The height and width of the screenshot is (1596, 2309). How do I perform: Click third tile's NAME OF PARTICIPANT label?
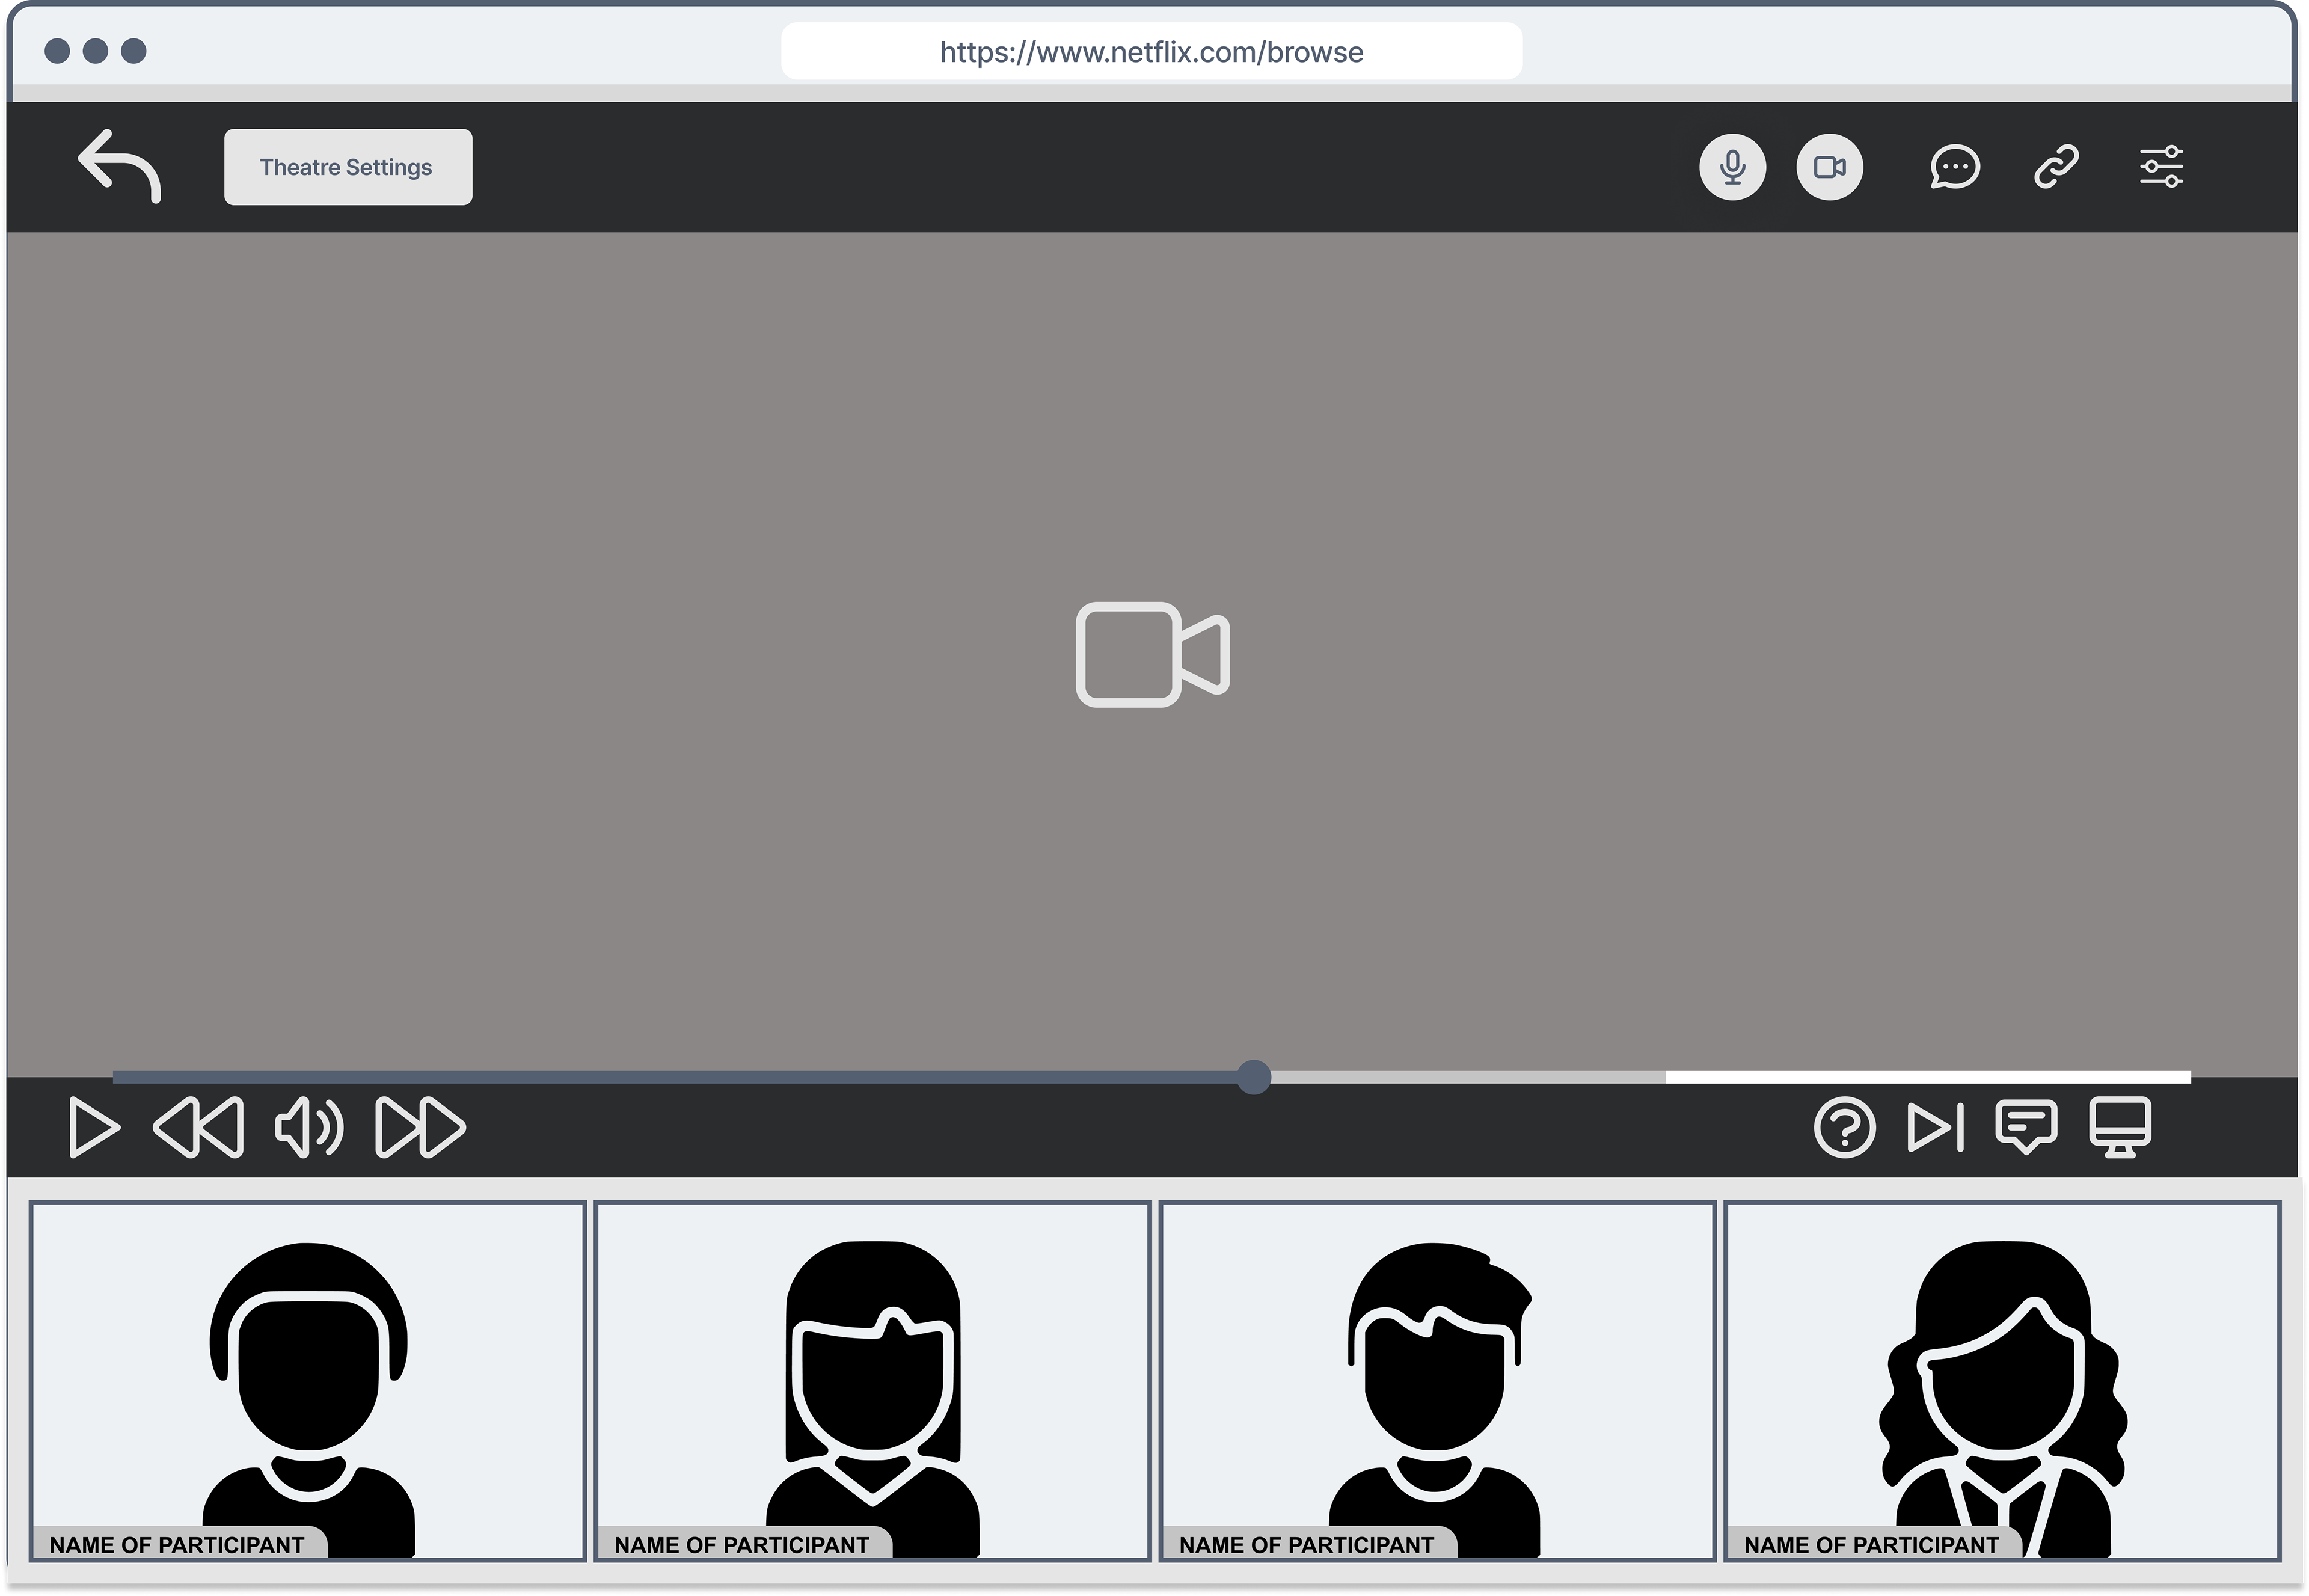click(1306, 1545)
